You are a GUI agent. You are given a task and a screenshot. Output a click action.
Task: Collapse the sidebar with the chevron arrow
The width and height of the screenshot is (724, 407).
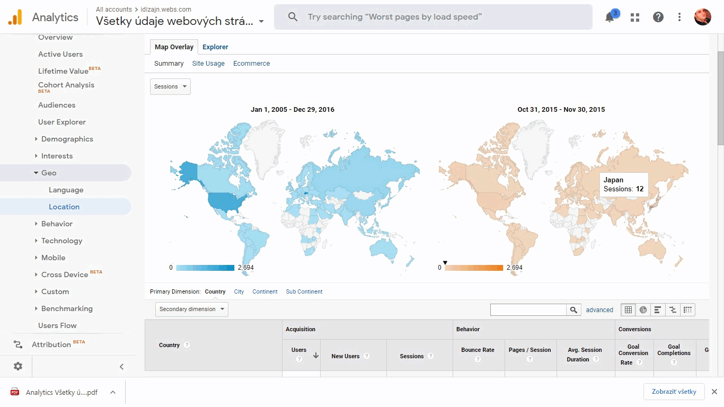point(121,366)
